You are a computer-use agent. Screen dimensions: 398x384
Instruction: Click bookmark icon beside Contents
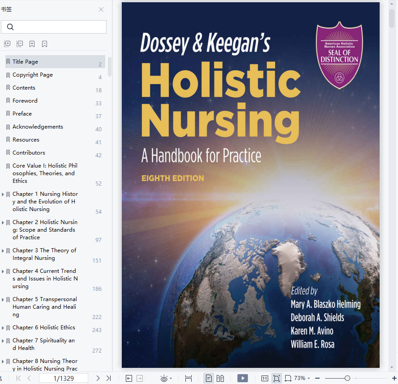8,88
